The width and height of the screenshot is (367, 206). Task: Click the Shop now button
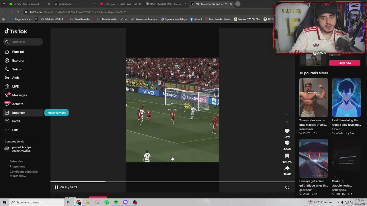click(x=345, y=63)
